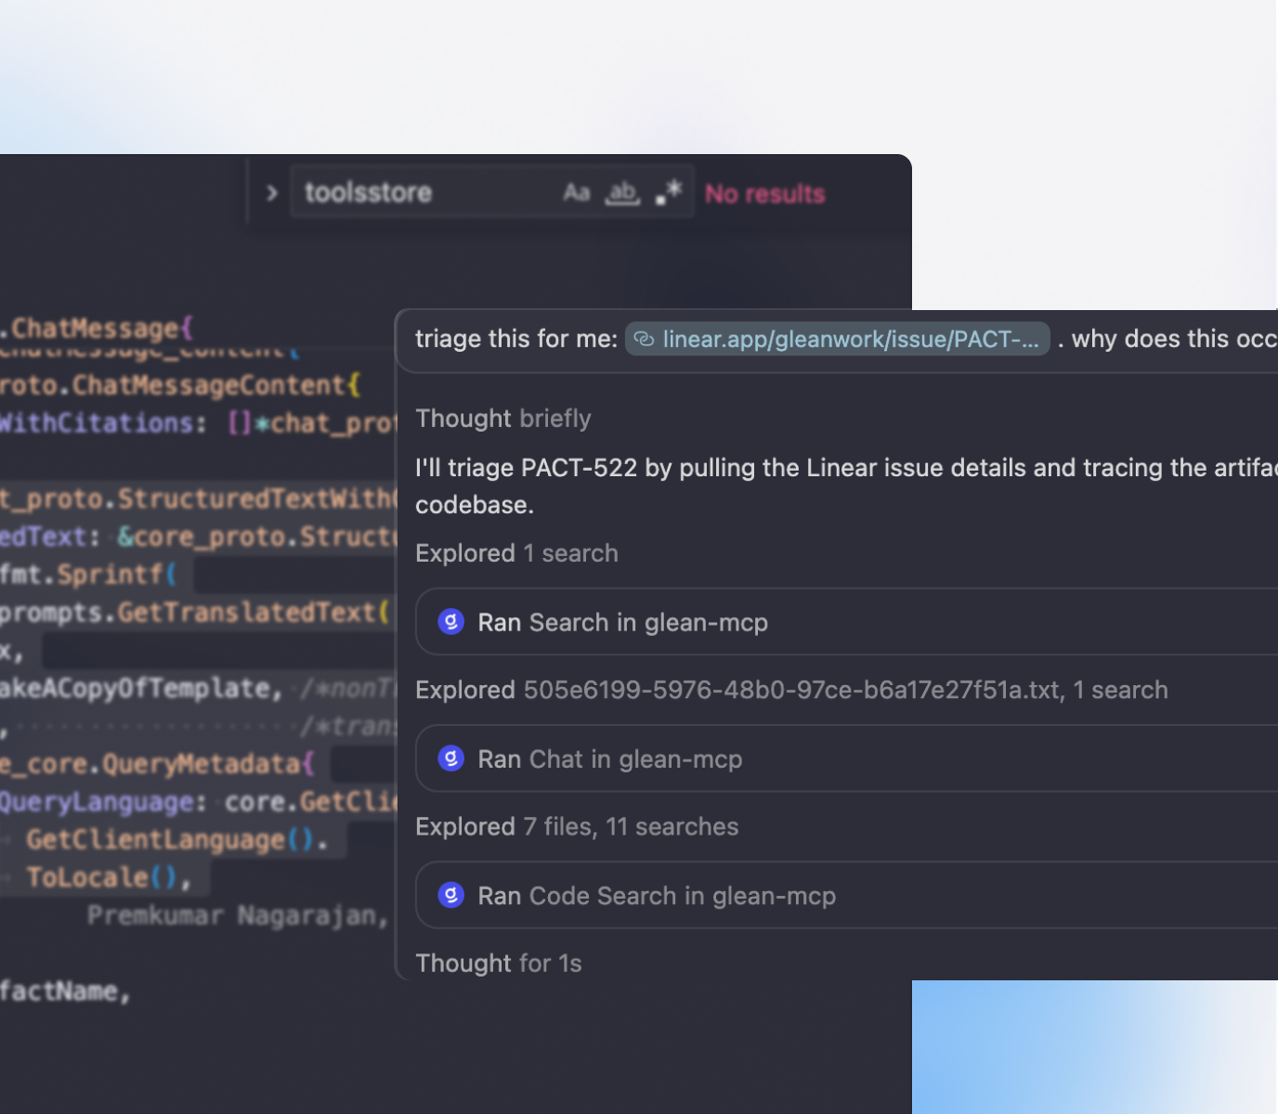Click glean icon on Ran Chat row
This screenshot has height=1114, width=1278.
pos(450,758)
